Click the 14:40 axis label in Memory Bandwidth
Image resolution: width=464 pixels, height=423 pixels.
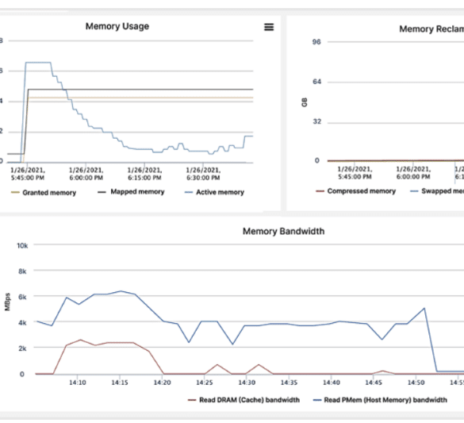point(332,383)
